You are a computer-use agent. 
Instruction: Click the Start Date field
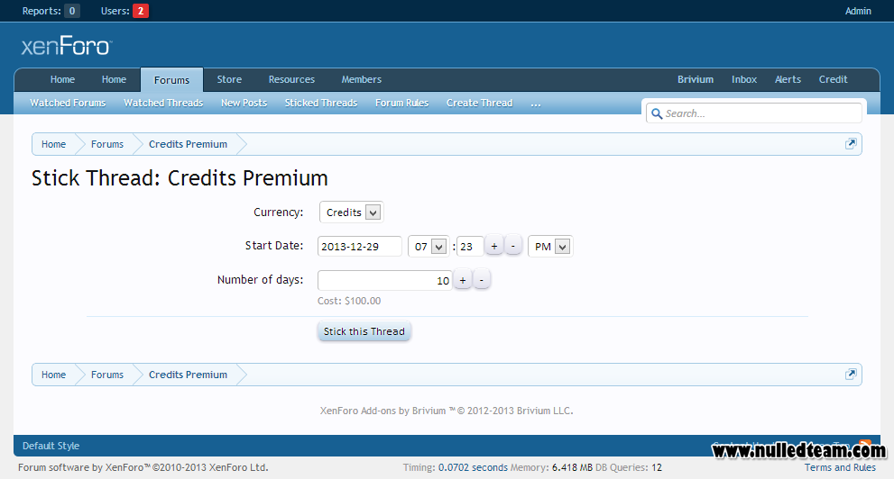point(359,247)
